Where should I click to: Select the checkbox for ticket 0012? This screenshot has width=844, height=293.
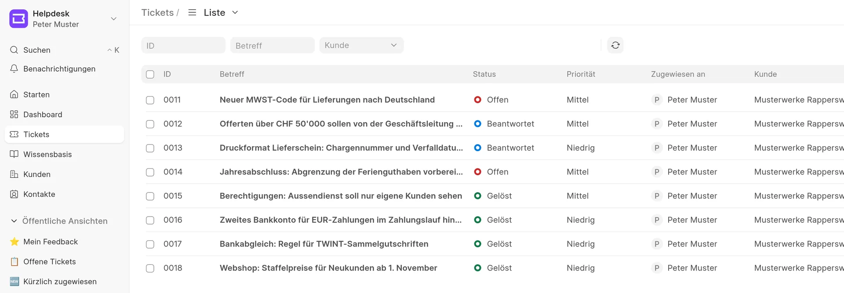tap(150, 124)
